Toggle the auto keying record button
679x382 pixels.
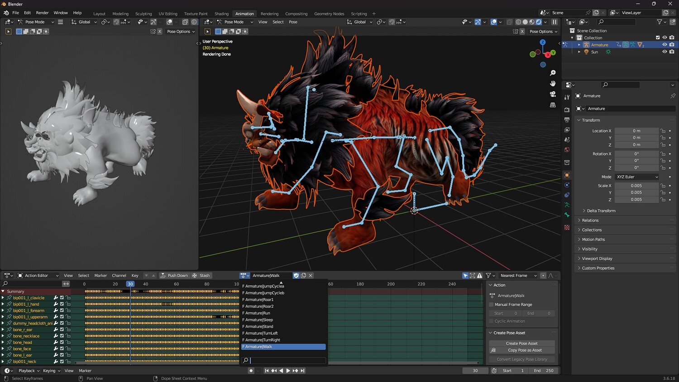click(251, 371)
